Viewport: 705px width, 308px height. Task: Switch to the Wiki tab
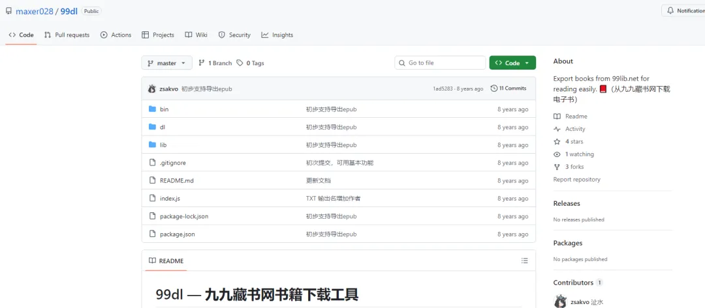point(196,35)
